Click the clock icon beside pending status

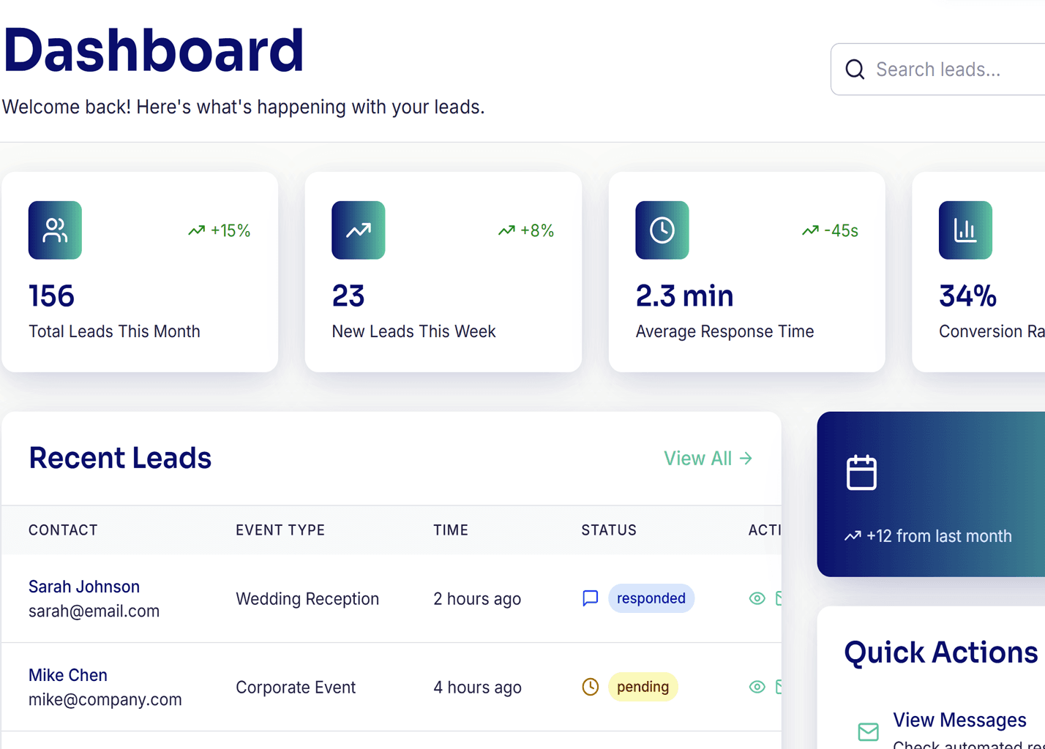click(x=590, y=687)
